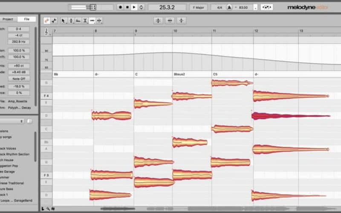Edit the 83.00 tempo value
The image size is (341, 213).
coord(243,7)
